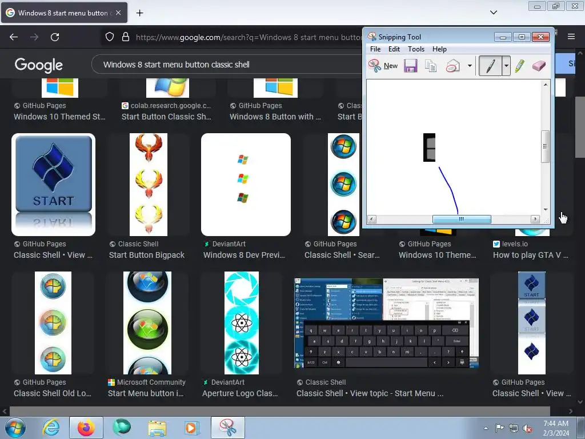Click the scroll right arrow in Snipping Tool
The width and height of the screenshot is (585, 439).
(x=535, y=219)
